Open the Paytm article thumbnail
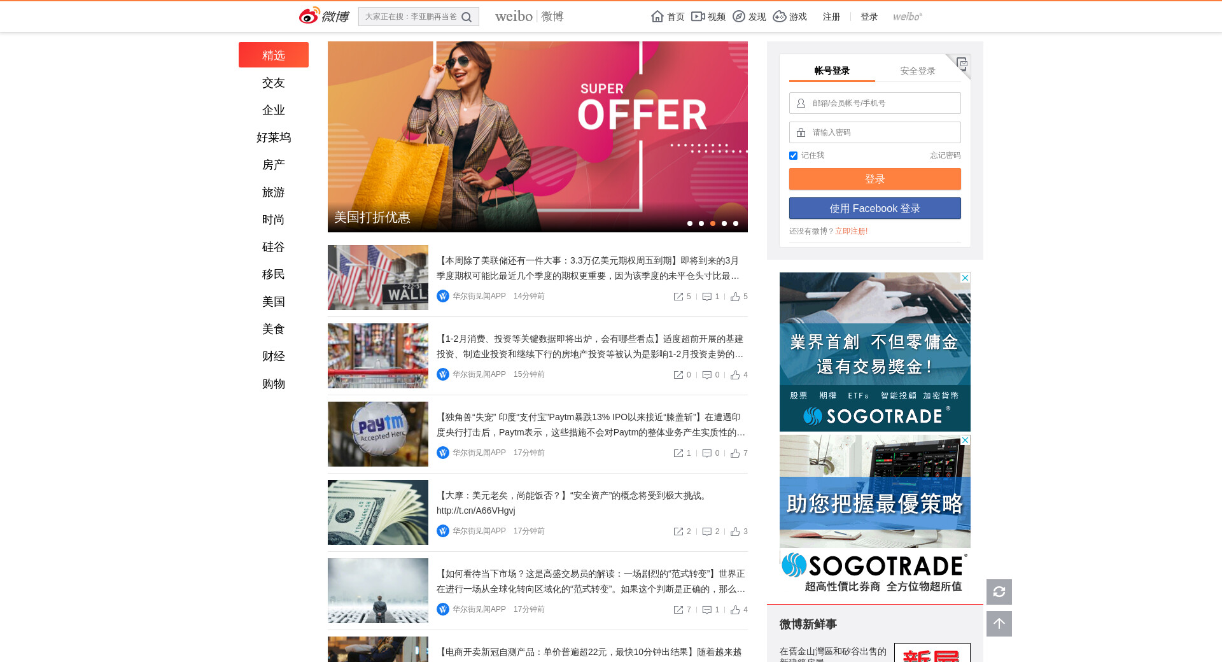The width and height of the screenshot is (1222, 662). [x=378, y=434]
